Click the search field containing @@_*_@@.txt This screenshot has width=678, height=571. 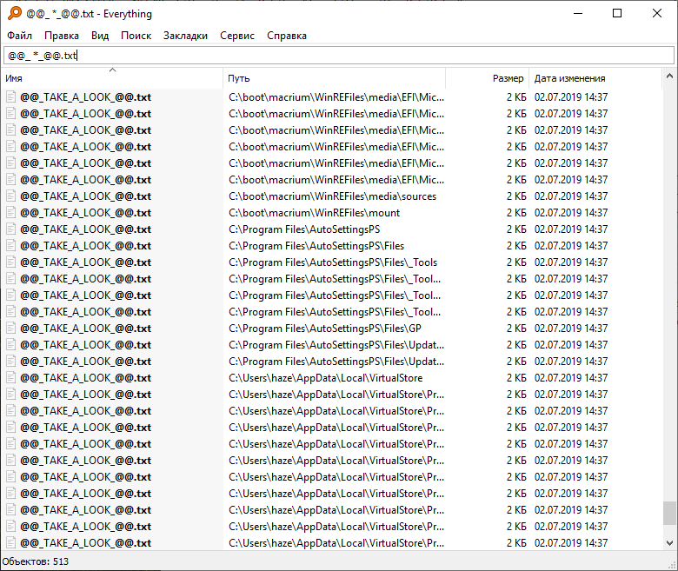click(x=339, y=56)
